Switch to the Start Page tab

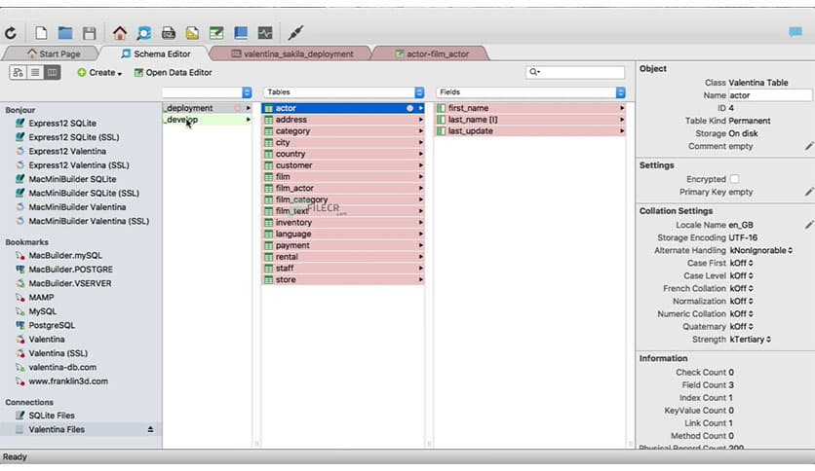pos(52,54)
